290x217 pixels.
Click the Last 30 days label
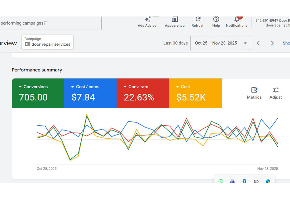[x=175, y=43]
